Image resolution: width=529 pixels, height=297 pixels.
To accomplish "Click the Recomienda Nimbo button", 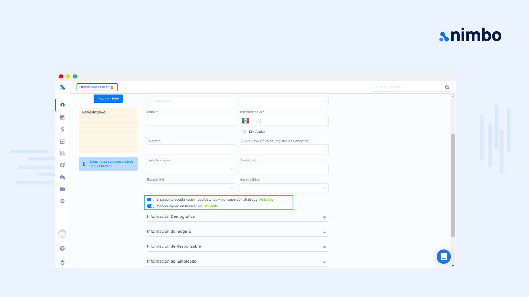I will [97, 87].
